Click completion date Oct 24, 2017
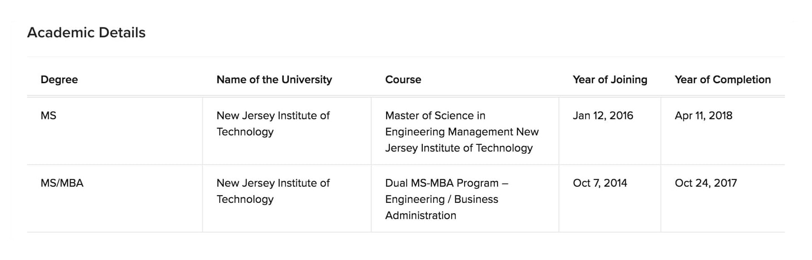This screenshot has width=812, height=260. [x=706, y=183]
